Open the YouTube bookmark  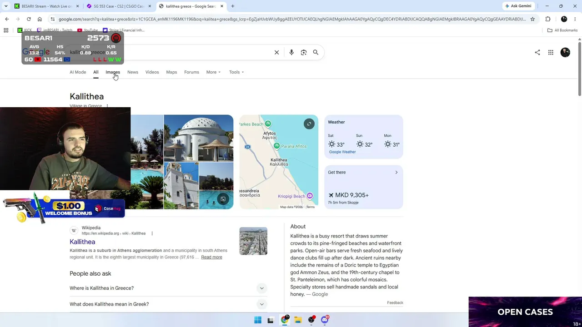click(87, 30)
